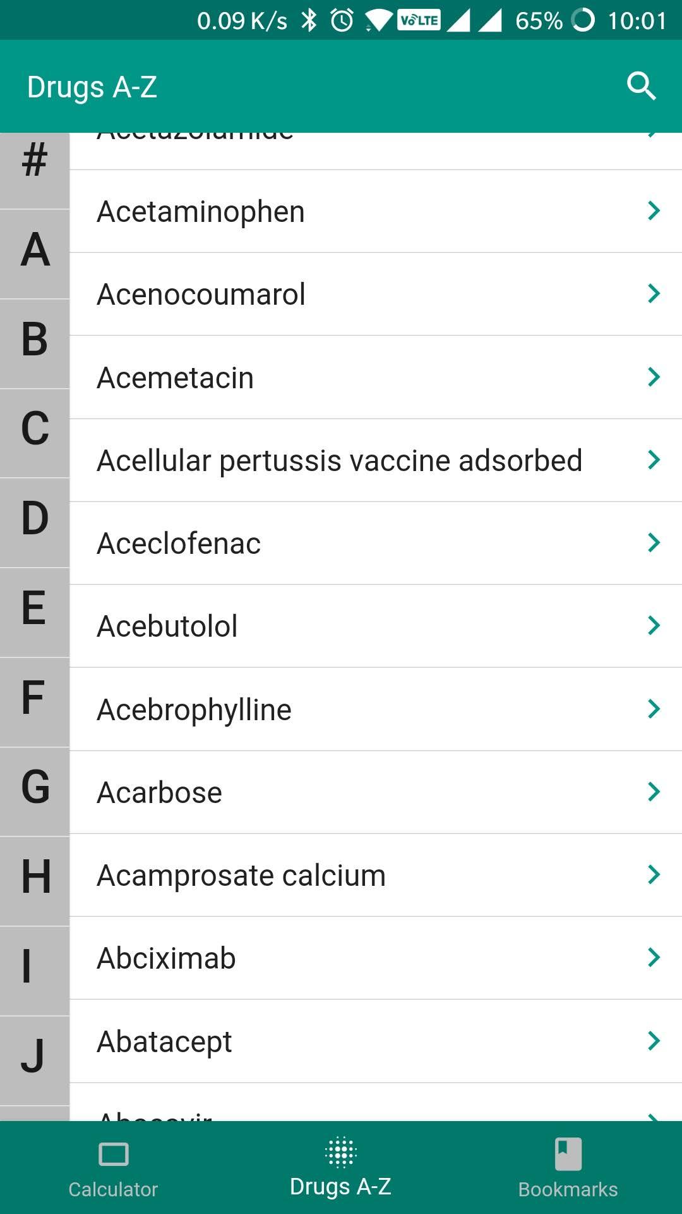Tap the Bluetooth status bar icon

(x=309, y=20)
